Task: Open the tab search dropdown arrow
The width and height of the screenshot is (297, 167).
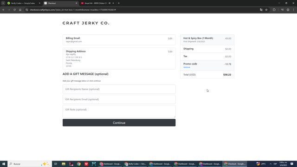Action: pos(3,3)
